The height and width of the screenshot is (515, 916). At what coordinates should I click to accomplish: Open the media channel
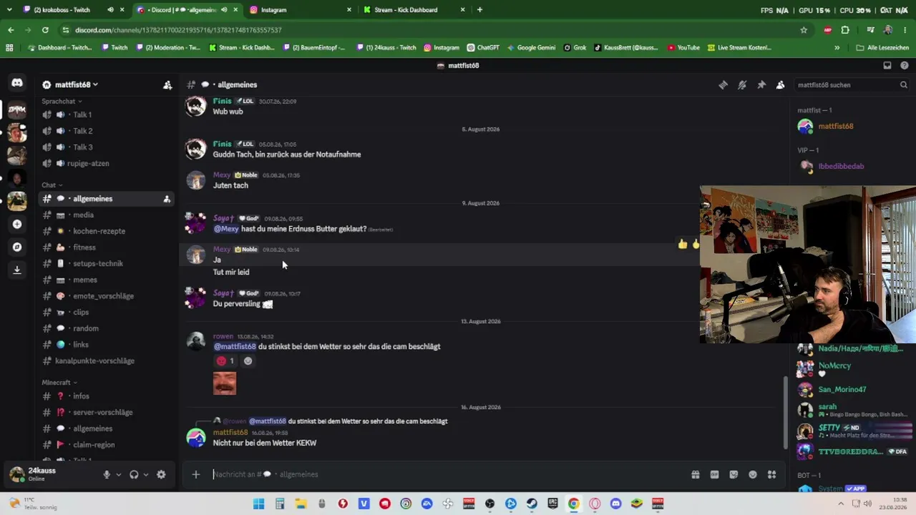point(105,215)
